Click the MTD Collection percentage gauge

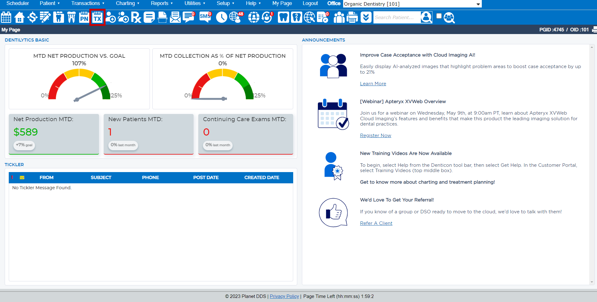(x=223, y=84)
